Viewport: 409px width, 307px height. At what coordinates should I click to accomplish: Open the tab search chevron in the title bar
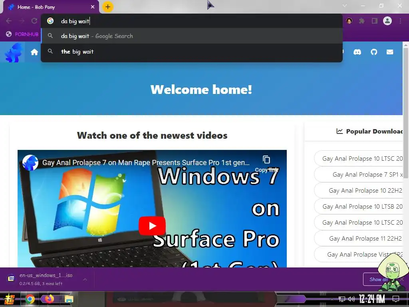coord(345,6)
